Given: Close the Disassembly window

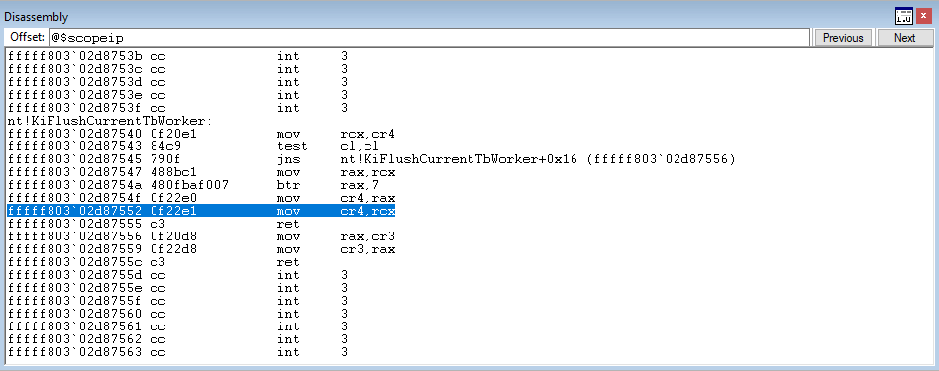Looking at the screenshot, I should point(923,16).
